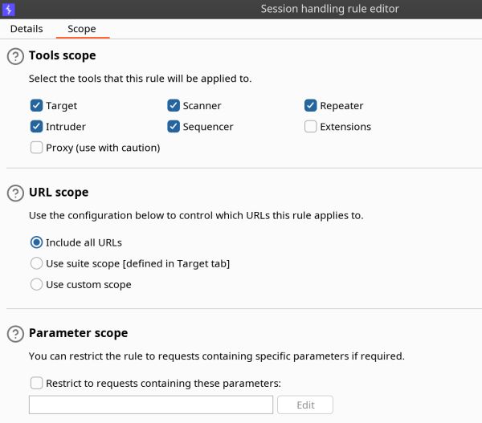Click the Burp Suite lightning icon
The width and height of the screenshot is (482, 423).
(x=9, y=9)
